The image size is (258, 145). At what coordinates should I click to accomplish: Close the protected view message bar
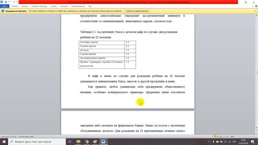coord(256,11)
